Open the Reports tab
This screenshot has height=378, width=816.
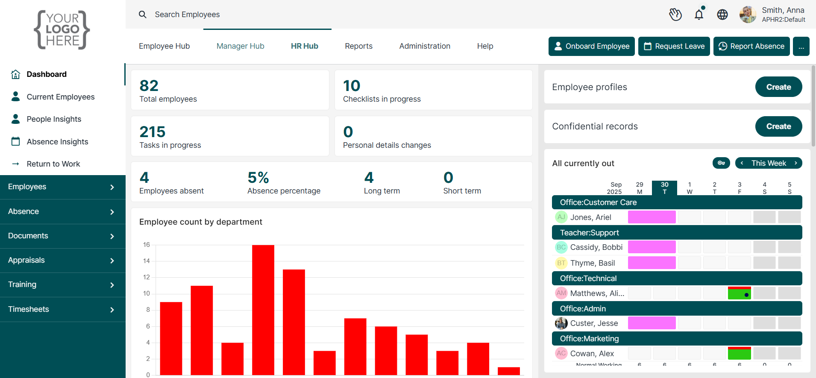(x=358, y=46)
